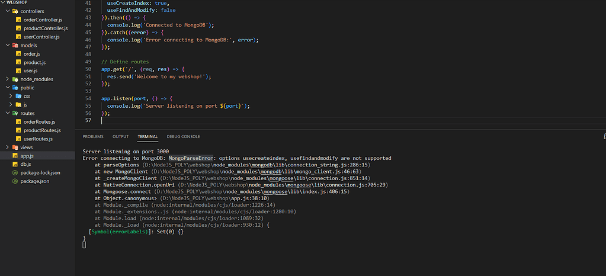Switch to the PROBLEMS tab
Image resolution: width=606 pixels, height=276 pixels.
tap(93, 136)
